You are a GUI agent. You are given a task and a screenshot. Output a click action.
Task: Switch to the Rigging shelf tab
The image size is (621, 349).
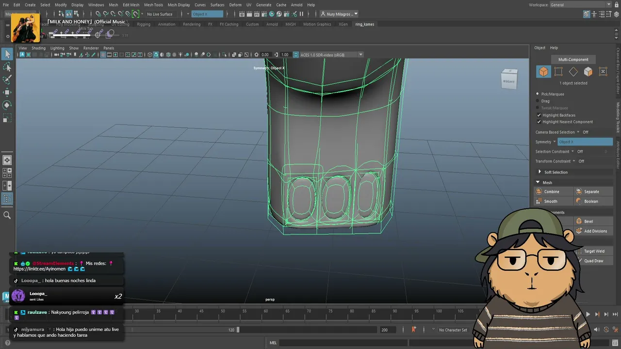pos(144,24)
